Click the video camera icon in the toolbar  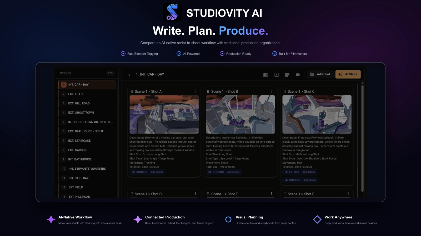[298, 75]
